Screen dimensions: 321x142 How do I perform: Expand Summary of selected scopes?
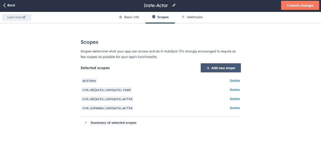point(86,123)
